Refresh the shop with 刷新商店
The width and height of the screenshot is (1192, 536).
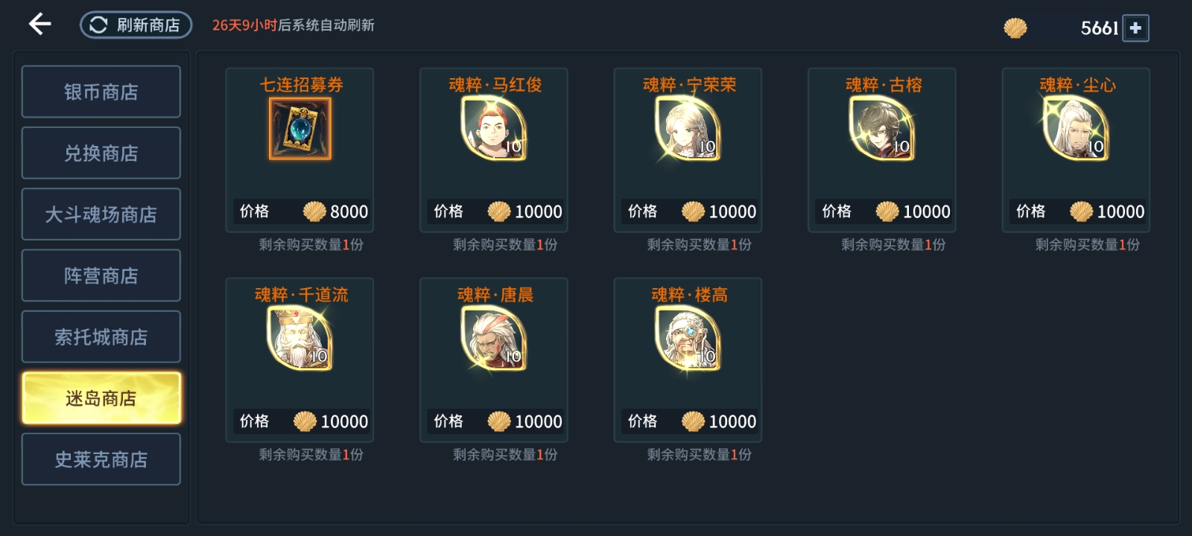click(136, 25)
